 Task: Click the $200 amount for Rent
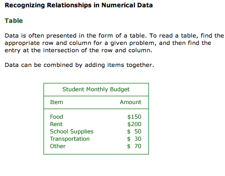[134, 124]
